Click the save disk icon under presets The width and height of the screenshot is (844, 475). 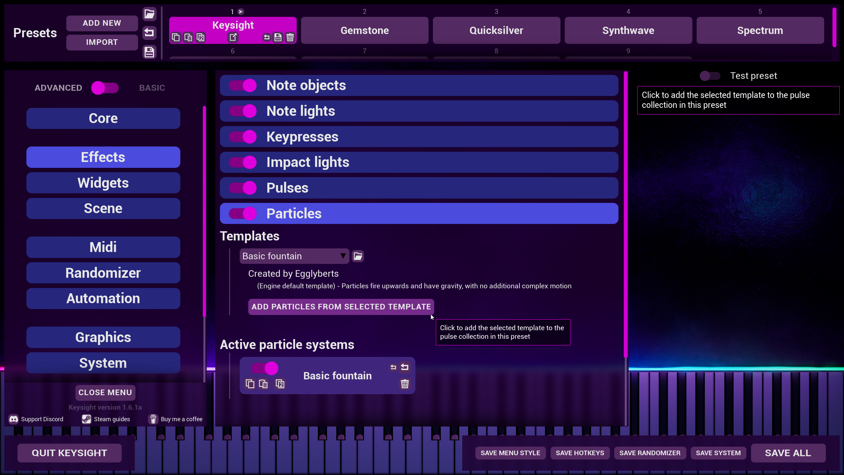[x=149, y=52]
